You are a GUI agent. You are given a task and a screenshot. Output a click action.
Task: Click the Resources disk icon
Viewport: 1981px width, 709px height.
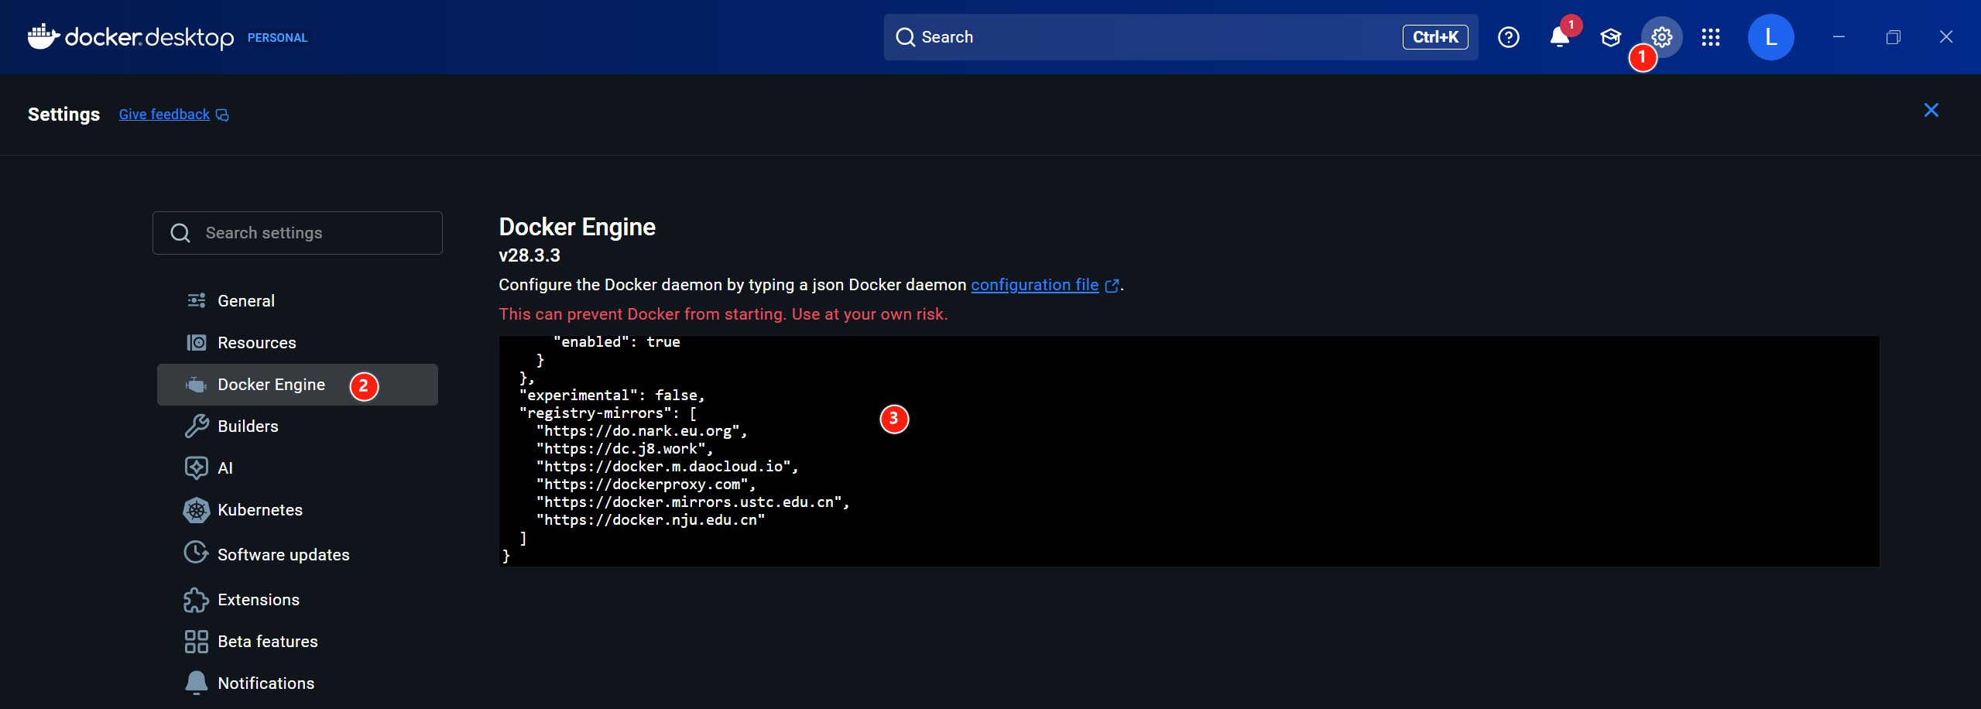click(197, 342)
